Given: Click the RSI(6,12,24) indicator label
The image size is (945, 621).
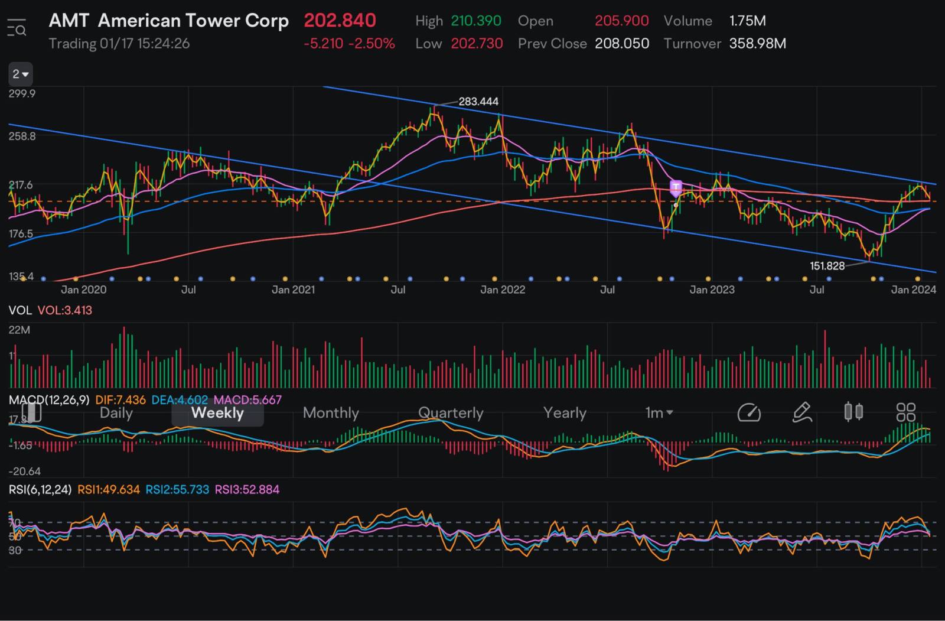Looking at the screenshot, I should 40,490.
